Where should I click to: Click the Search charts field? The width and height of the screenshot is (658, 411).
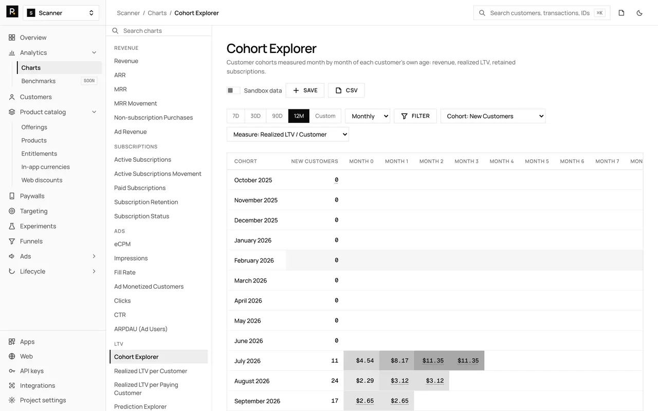tap(159, 31)
